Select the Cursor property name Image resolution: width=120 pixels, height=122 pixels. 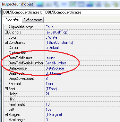point(13,48)
